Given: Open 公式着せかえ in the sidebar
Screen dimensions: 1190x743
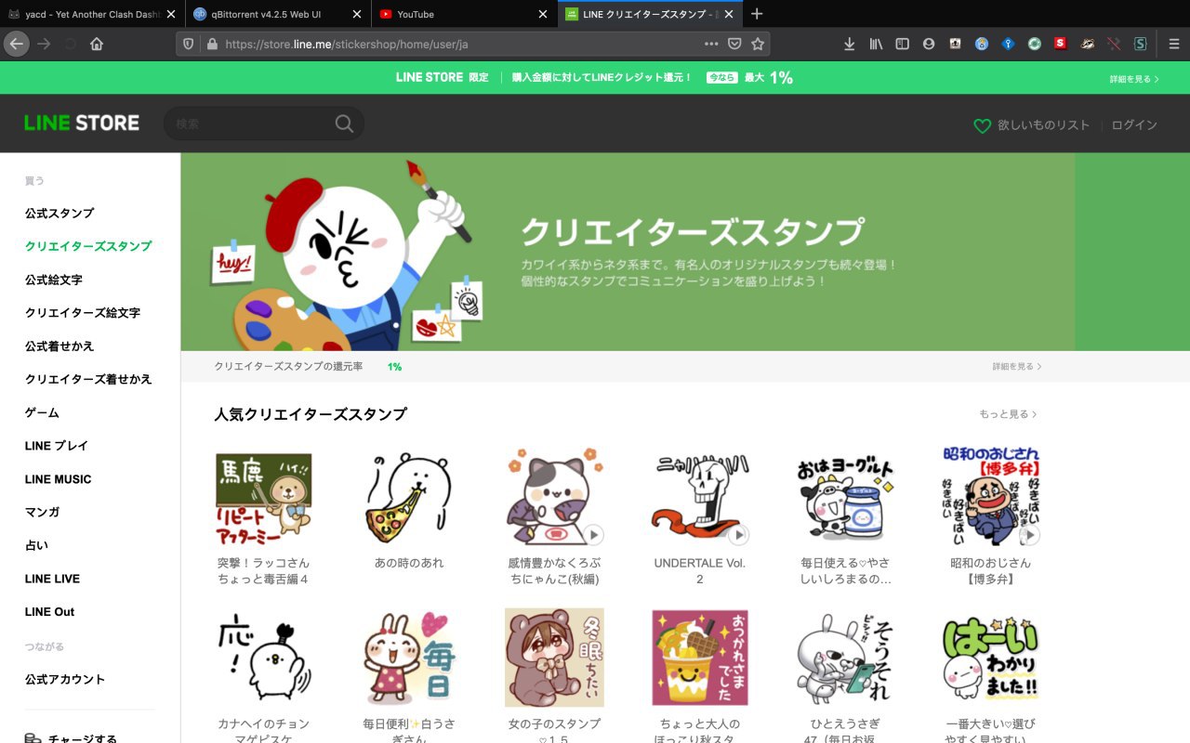Looking at the screenshot, I should 59,346.
